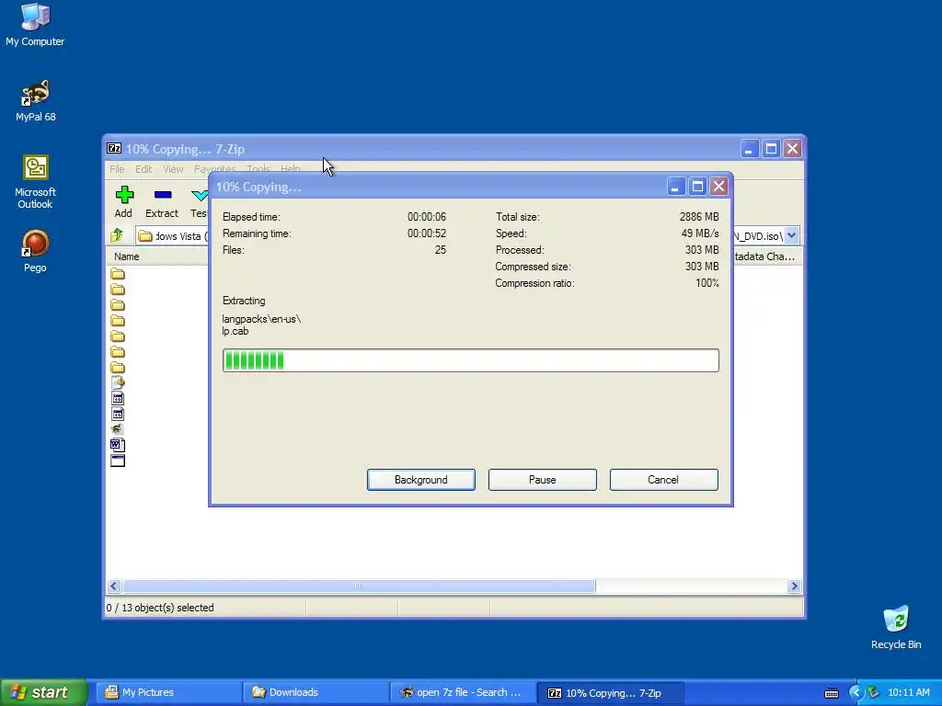This screenshot has width=942, height=706.
Task: Click the 'lp.cab' file name text
Action: tap(235, 331)
